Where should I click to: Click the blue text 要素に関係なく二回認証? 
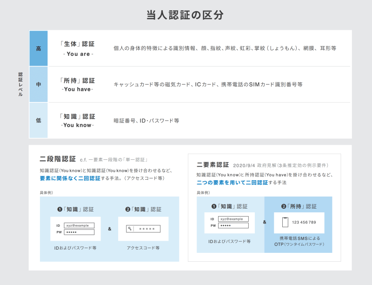coord(70,178)
